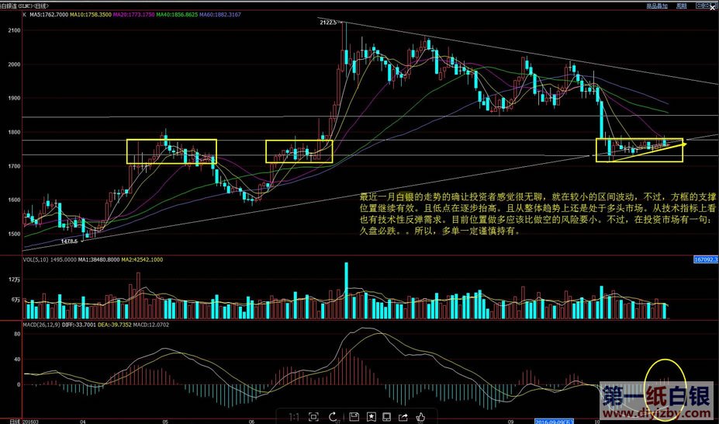Click the share arrow icon
The image size is (719, 424).
pyautogui.click(x=404, y=417)
